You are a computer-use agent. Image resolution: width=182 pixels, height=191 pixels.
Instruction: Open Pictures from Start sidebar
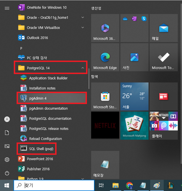[7, 146]
